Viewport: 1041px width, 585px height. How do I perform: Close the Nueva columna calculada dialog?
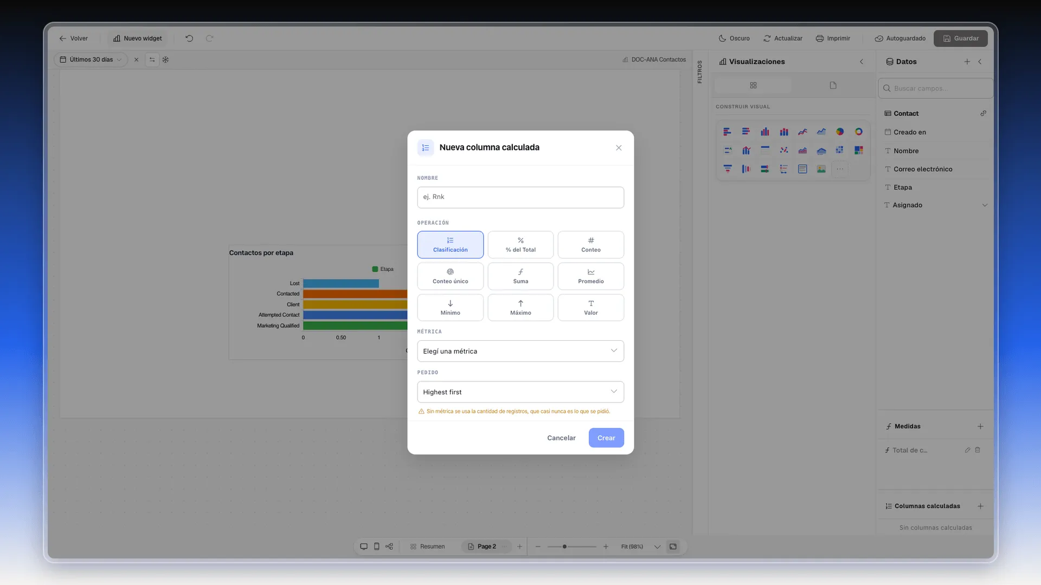coord(619,148)
